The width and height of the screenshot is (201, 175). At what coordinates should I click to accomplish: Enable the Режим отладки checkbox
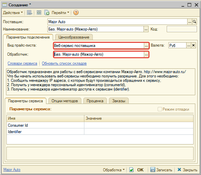[x=160, y=109]
